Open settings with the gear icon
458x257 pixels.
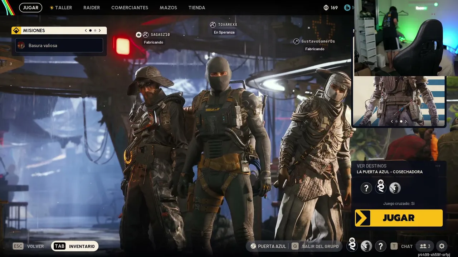pos(442,246)
